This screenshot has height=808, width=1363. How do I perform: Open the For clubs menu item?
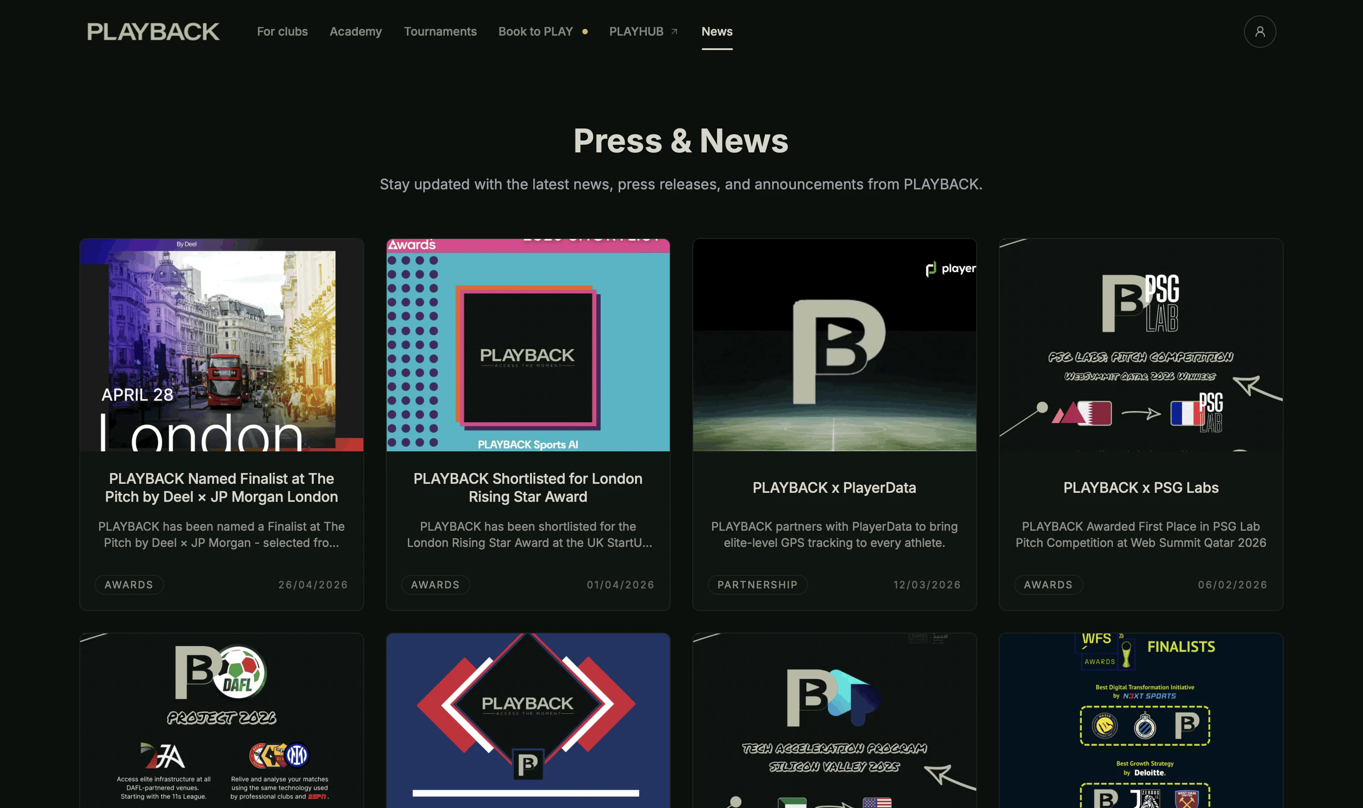[282, 32]
